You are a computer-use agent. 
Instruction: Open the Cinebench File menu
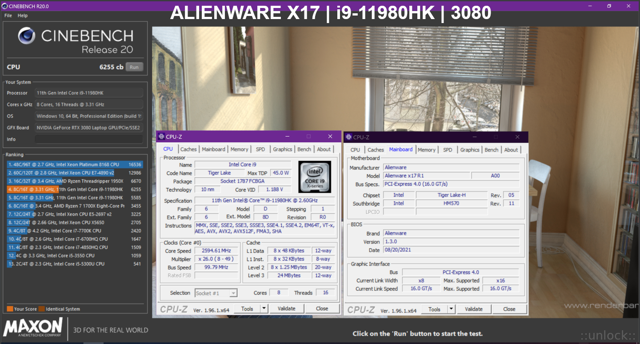[x=8, y=16]
